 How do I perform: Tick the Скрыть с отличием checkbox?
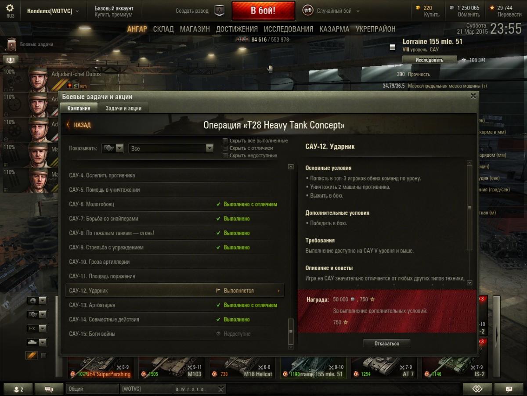pos(225,148)
